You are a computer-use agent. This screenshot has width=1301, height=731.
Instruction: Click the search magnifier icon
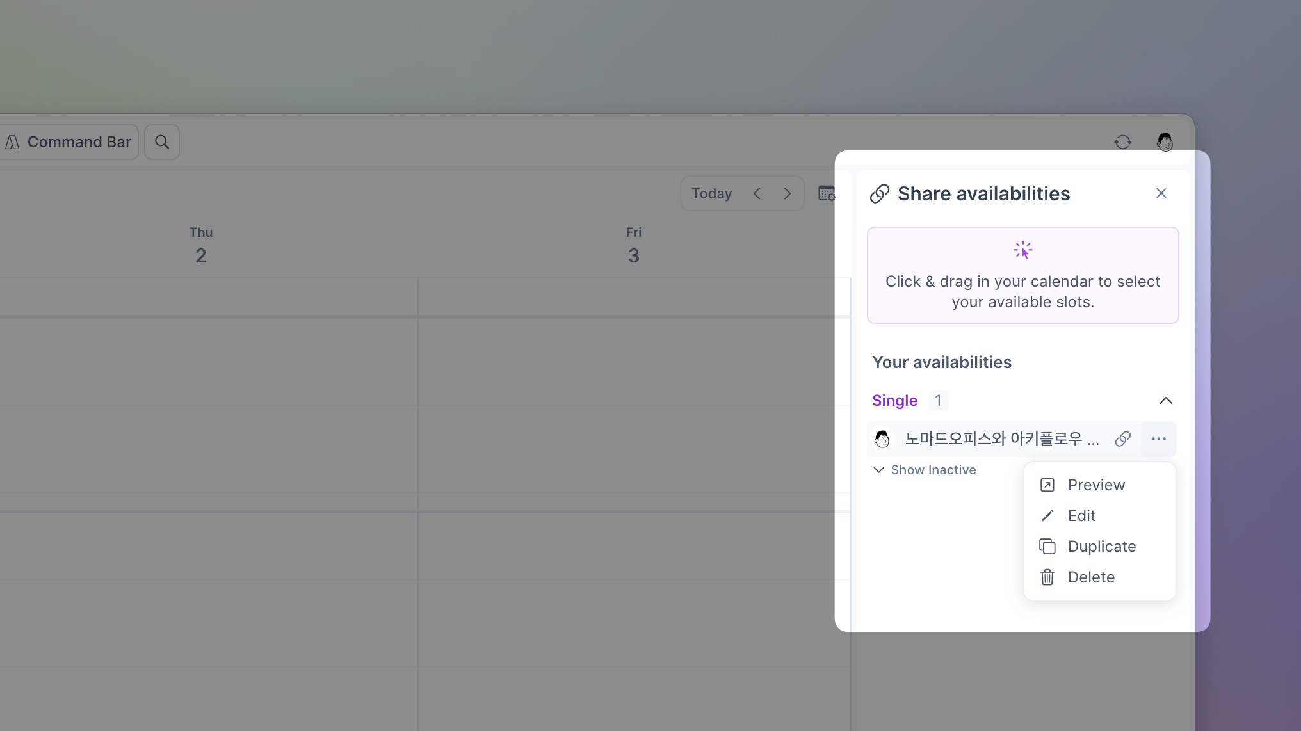pos(162,142)
